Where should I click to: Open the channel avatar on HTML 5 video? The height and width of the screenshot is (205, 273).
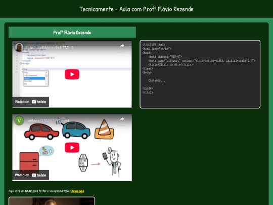coord(19,47)
